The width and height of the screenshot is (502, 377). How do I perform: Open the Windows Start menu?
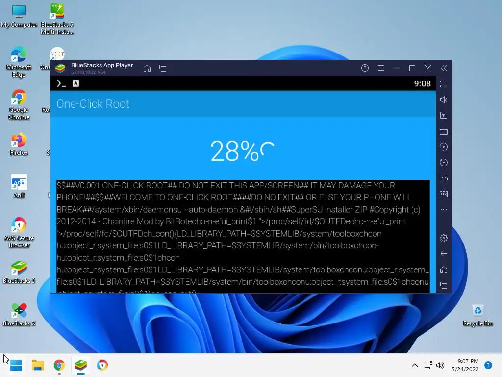point(16,365)
